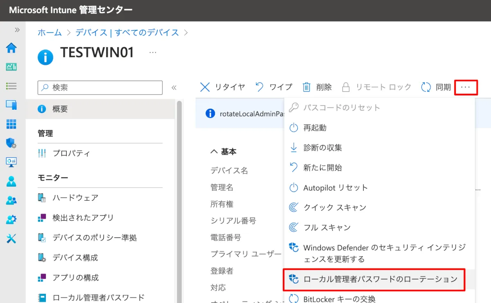Screen dimensions: 491x303
Task: Open Troubleshooting tools icon in left rail
Action: 11,238
